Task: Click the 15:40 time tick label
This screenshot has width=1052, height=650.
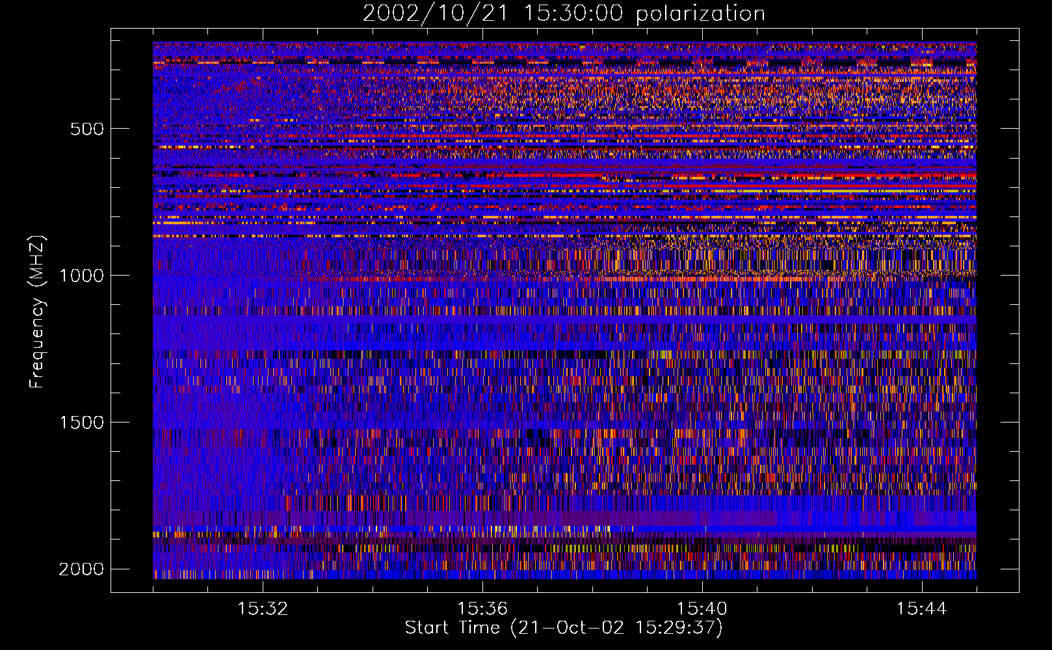Action: (702, 609)
